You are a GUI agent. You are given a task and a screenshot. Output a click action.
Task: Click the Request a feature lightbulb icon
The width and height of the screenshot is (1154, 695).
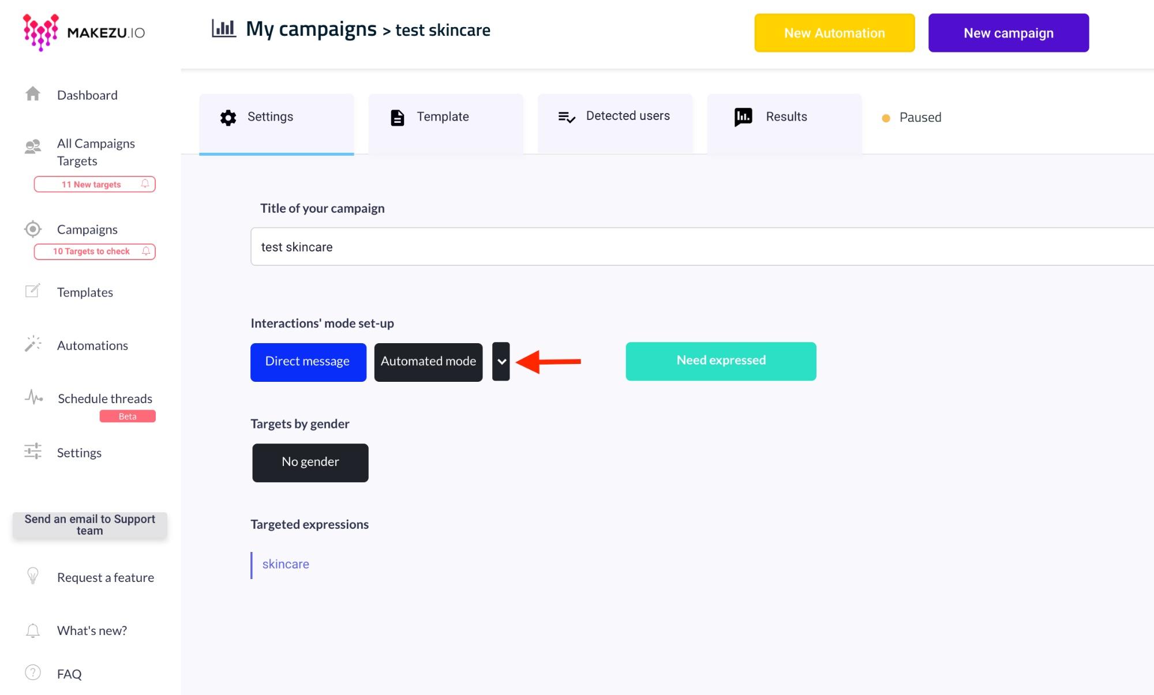click(x=33, y=576)
